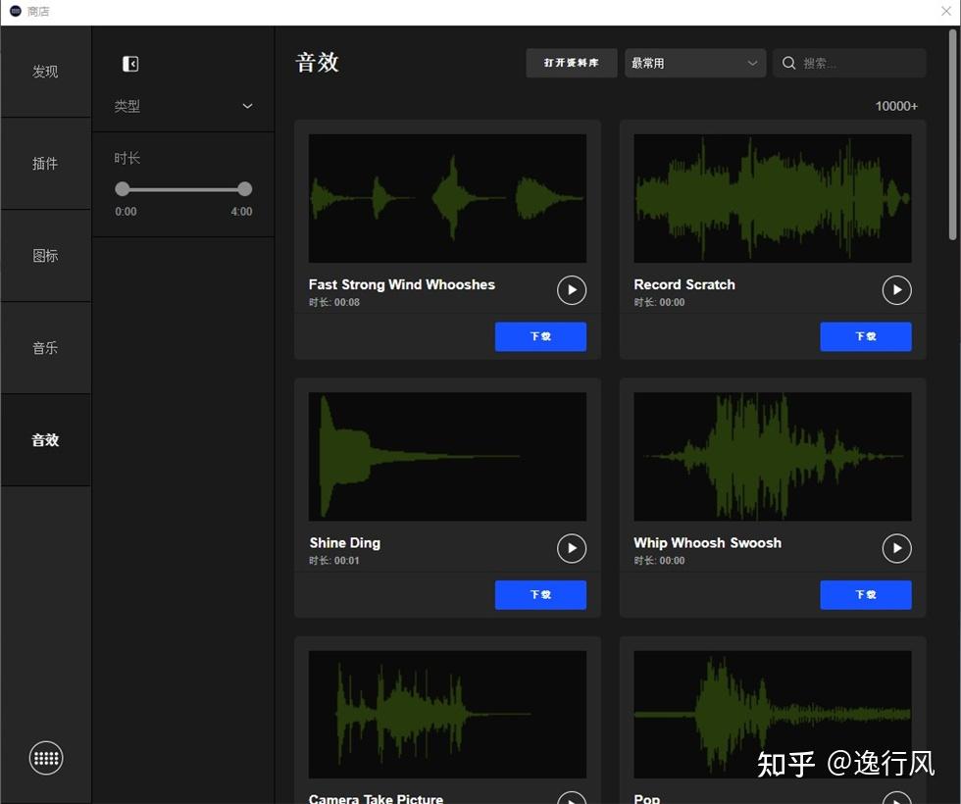Switch to the 音乐 tab
961x804 pixels.
click(x=46, y=348)
